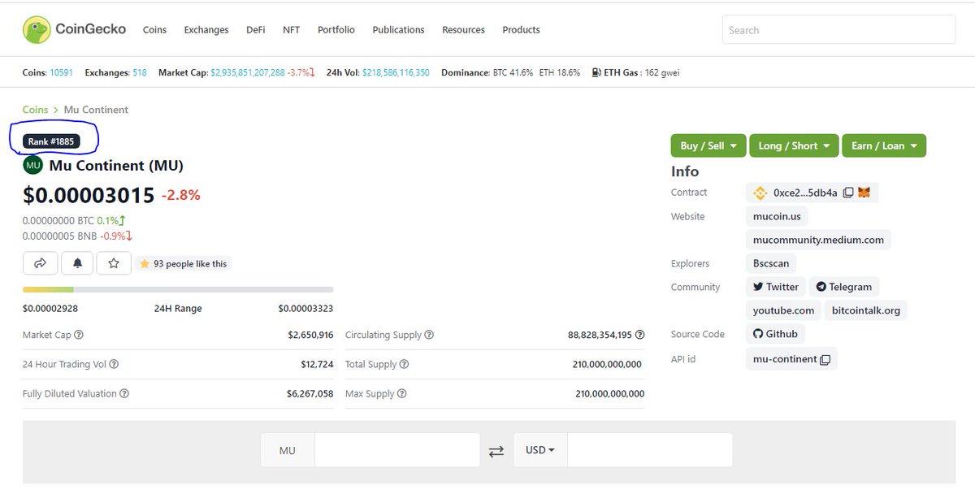975x494 pixels.
Task: Click the $0.00003015 price text
Action: [89, 196]
